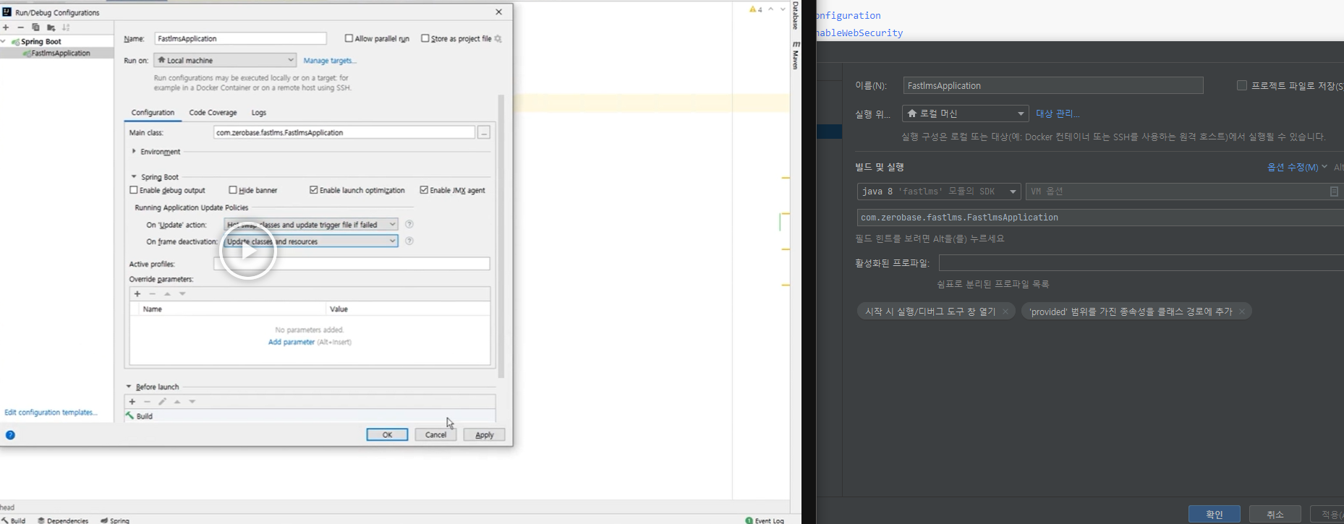This screenshot has height=524, width=1344.
Task: Add new run configuration with plus icon
Action: click(x=6, y=27)
